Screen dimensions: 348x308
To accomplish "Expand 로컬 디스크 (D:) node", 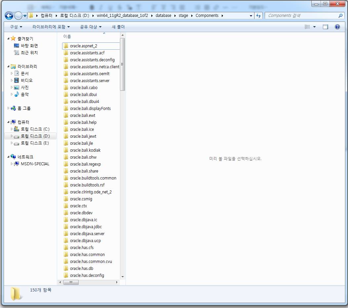I will [x=12, y=136].
